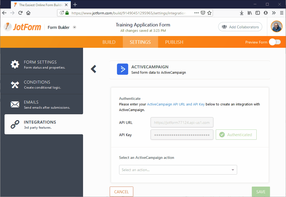The width and height of the screenshot is (286, 197).
Task: Click the Select an ActiveCampaign action label
Action: click(147, 157)
